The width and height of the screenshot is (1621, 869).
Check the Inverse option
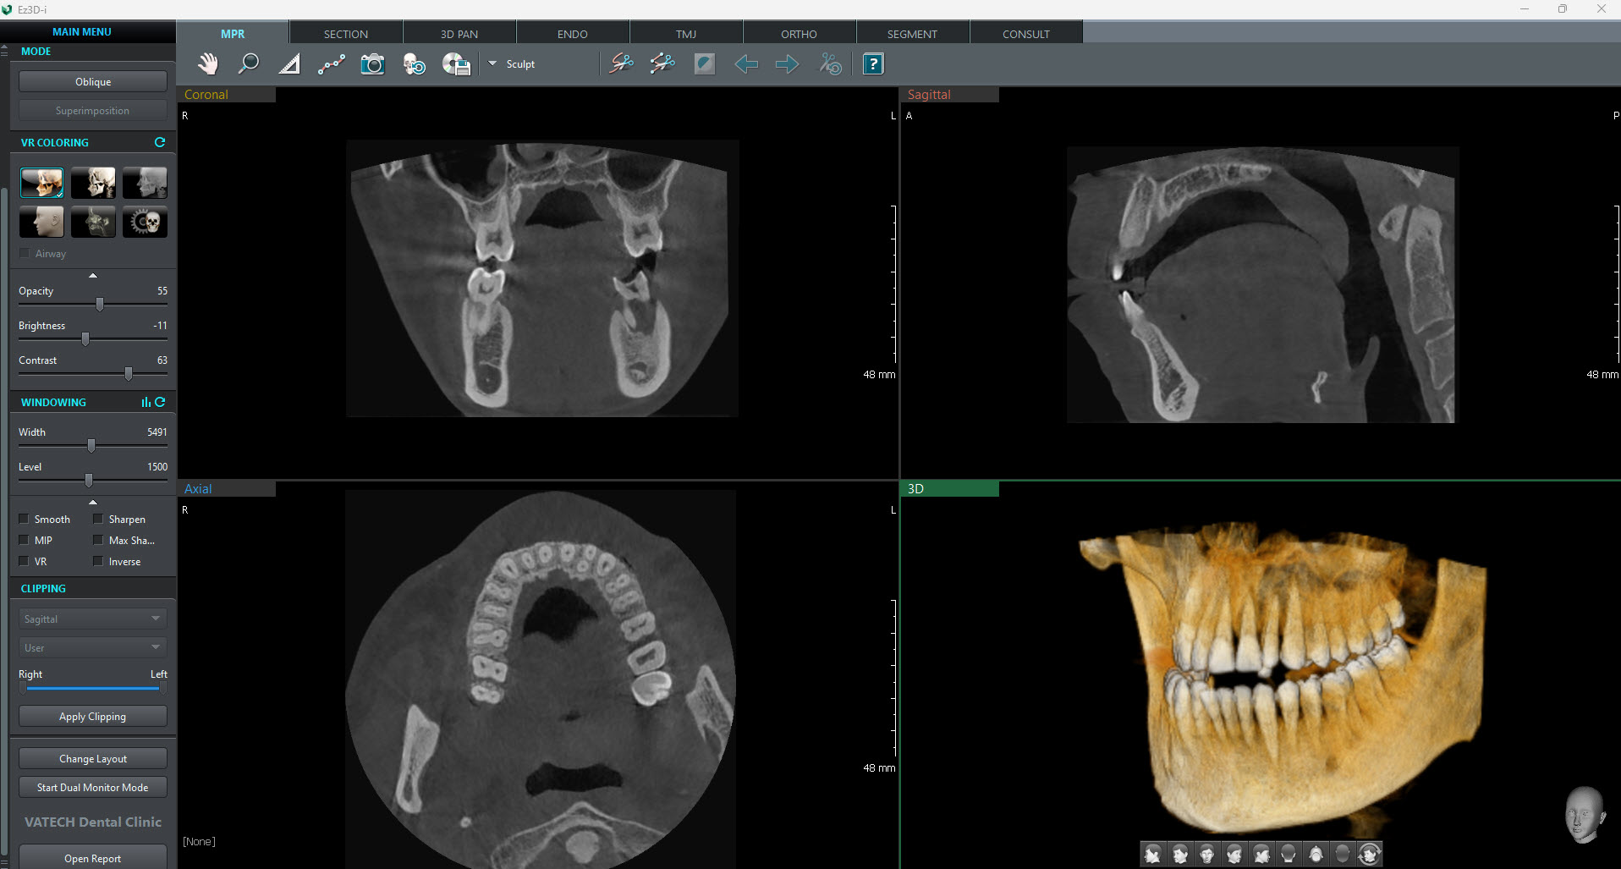98,561
